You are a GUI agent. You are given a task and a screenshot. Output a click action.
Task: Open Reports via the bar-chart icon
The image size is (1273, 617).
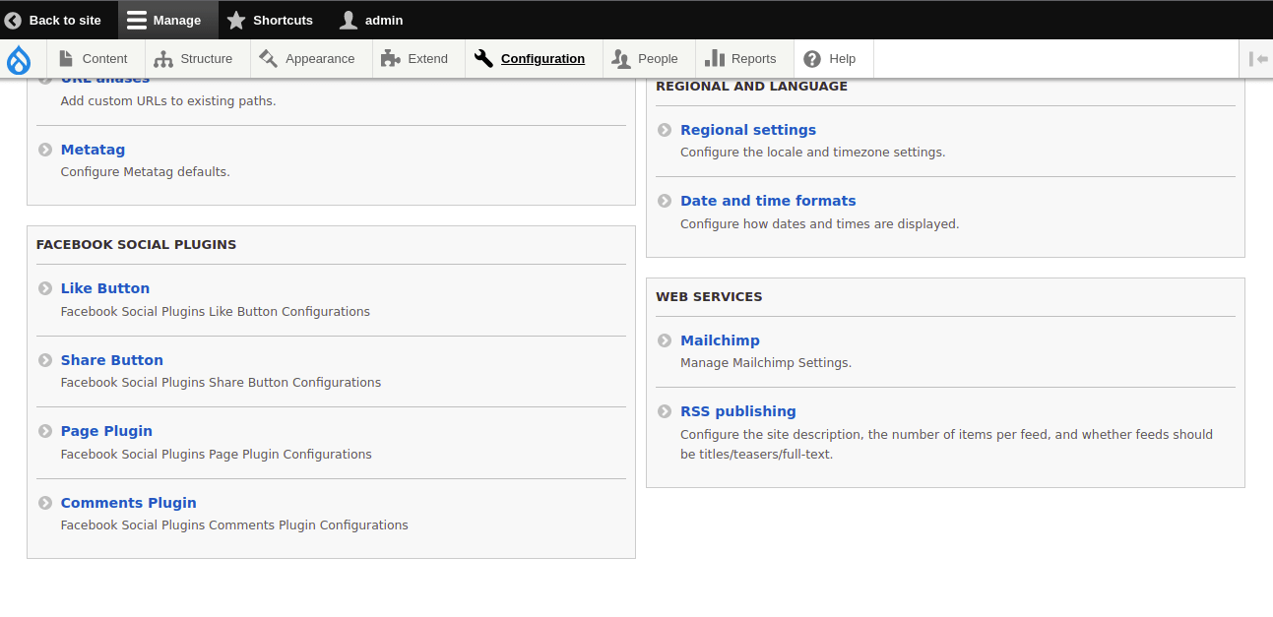[x=710, y=58]
